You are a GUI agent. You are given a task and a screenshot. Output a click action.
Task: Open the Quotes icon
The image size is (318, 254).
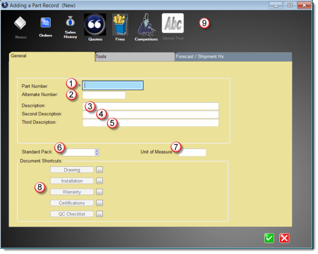[x=95, y=25]
